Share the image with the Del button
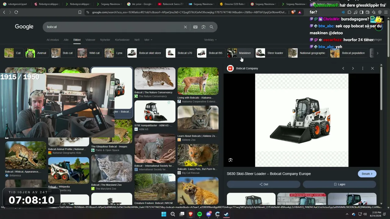Viewport: 390px width, 219px height. (264, 184)
